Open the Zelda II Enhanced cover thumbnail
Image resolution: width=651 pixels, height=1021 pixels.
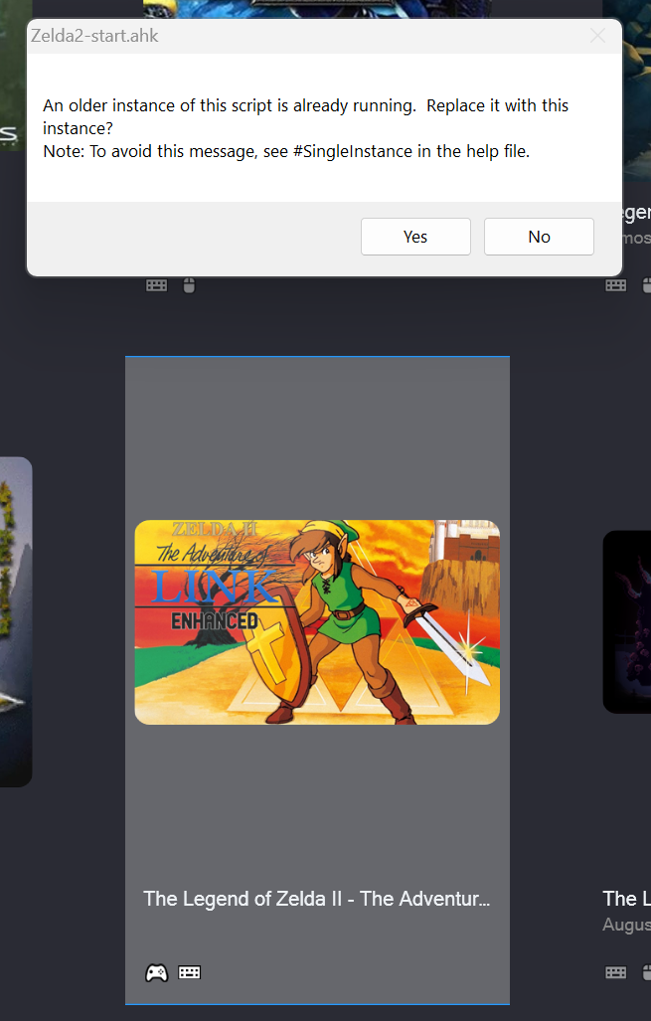[x=317, y=622]
